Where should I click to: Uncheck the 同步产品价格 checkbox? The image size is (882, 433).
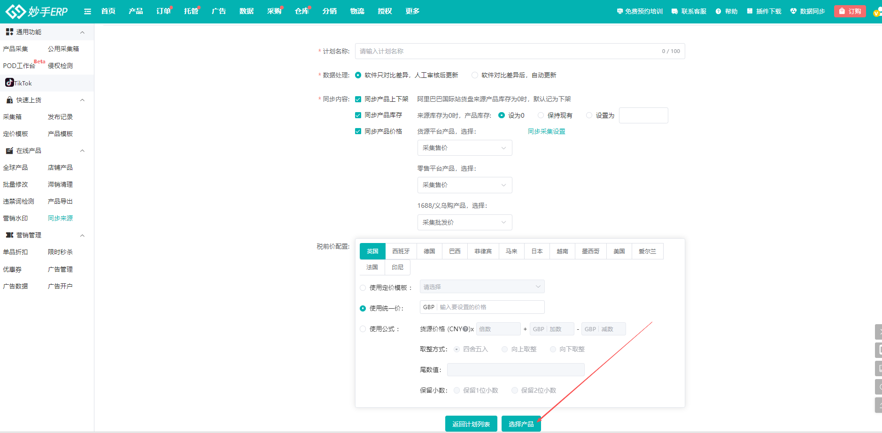358,131
